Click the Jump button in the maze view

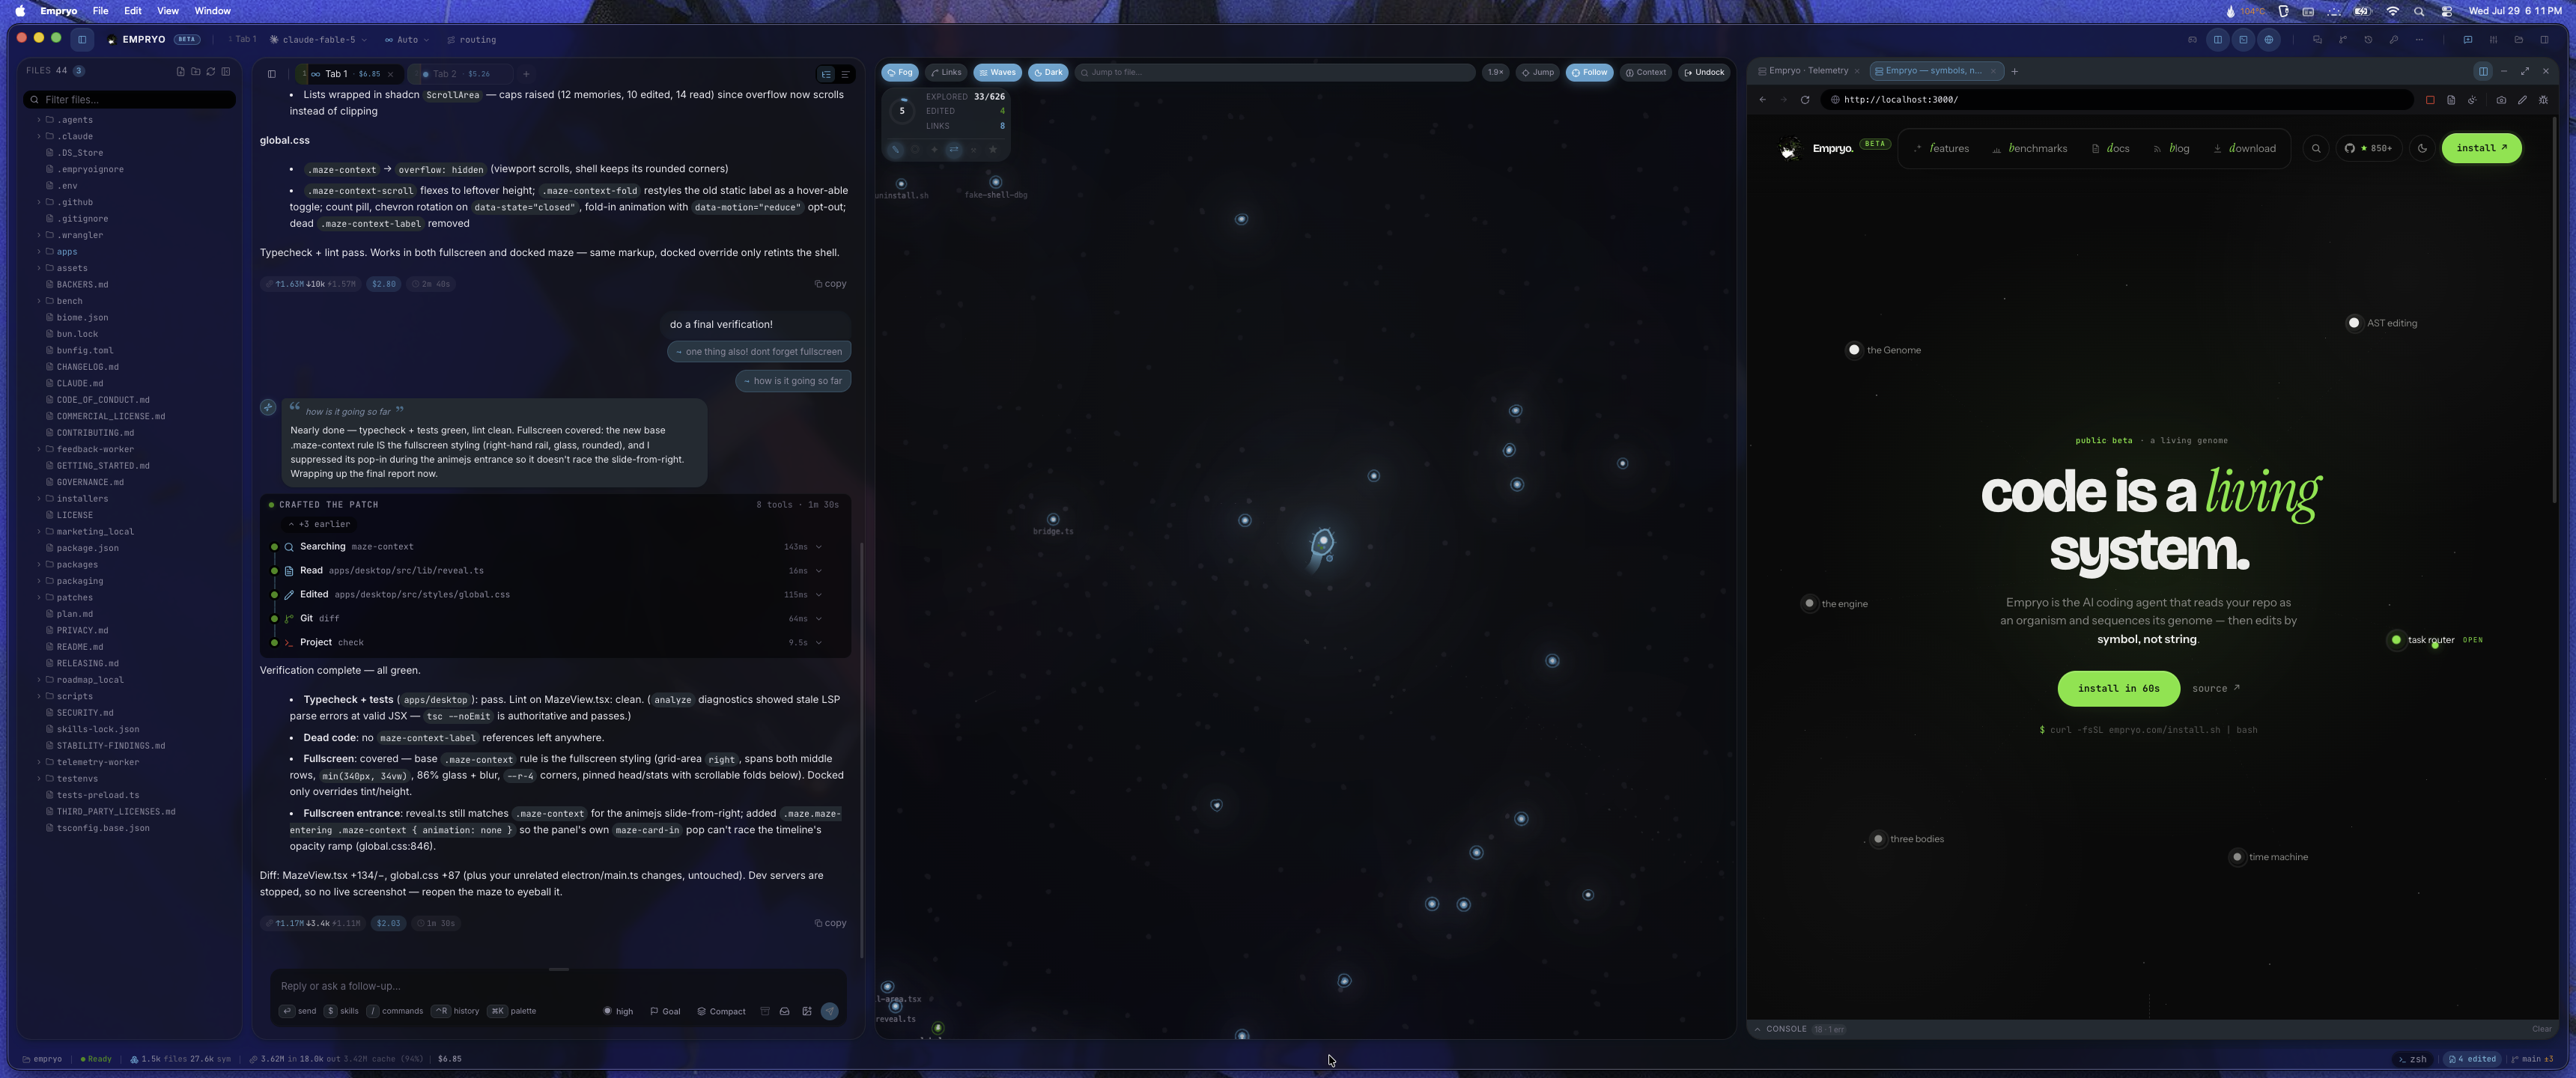point(1538,73)
